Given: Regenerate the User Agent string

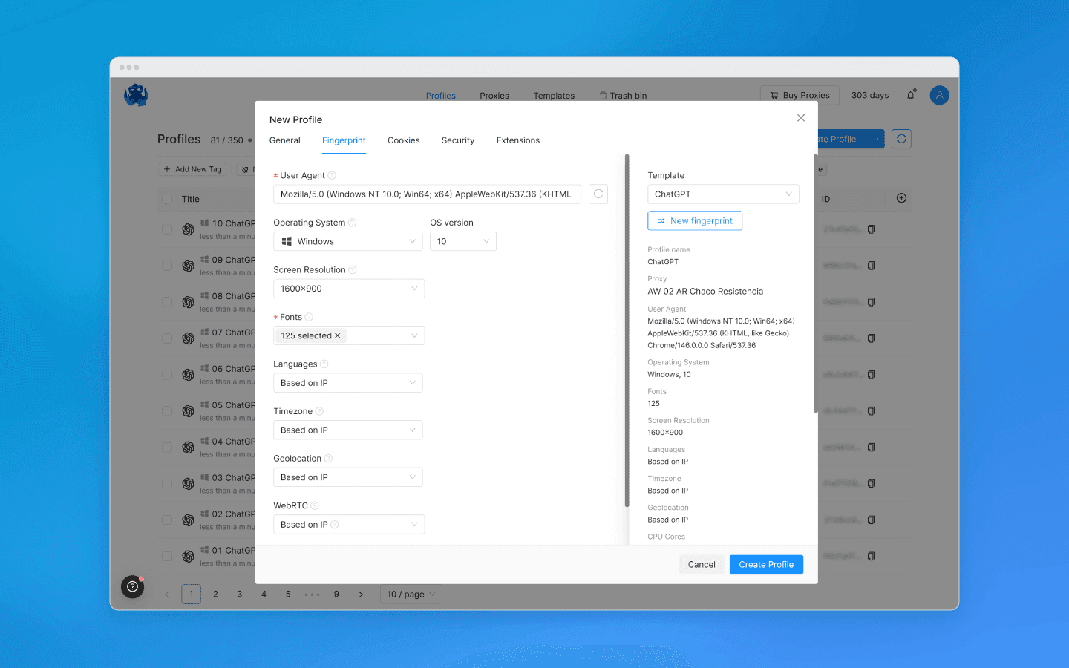Looking at the screenshot, I should click(598, 194).
